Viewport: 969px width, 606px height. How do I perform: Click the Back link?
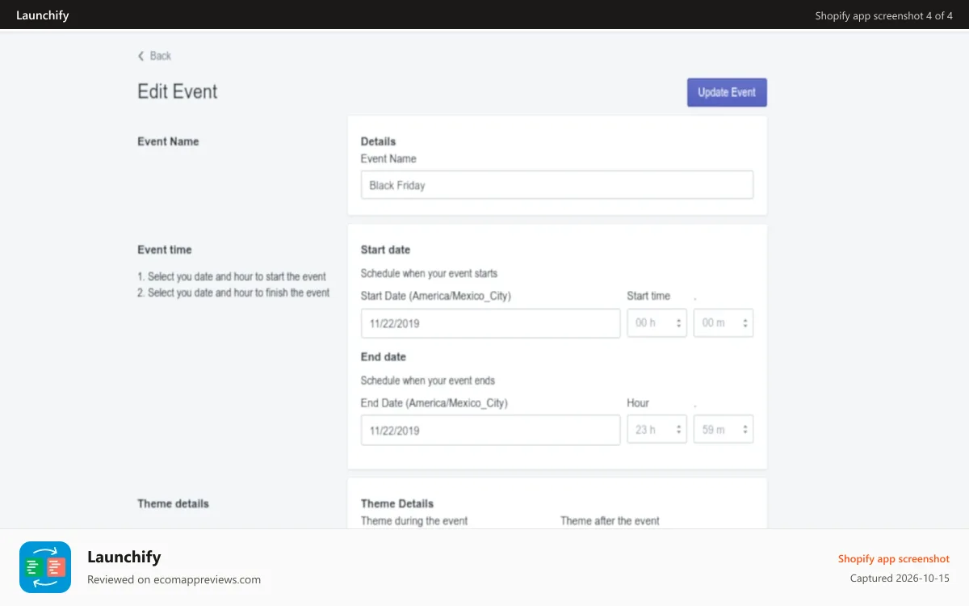[154, 56]
